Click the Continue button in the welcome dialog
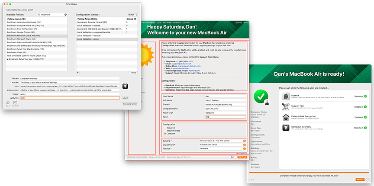The height and width of the screenshot is (186, 374). tap(242, 157)
